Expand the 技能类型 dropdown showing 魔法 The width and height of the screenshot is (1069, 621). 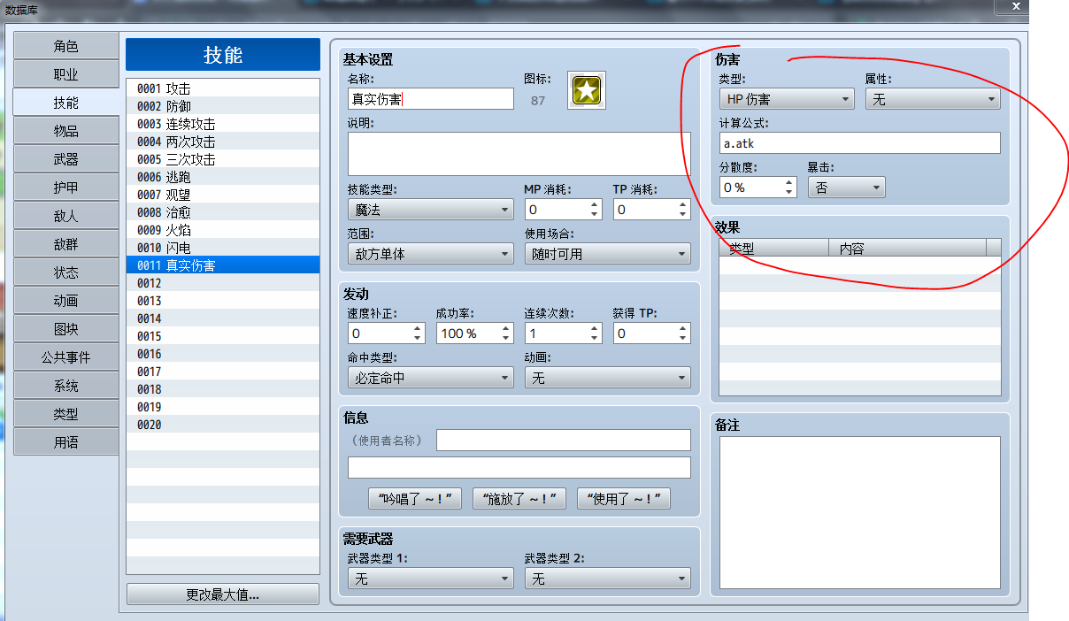tap(430, 210)
